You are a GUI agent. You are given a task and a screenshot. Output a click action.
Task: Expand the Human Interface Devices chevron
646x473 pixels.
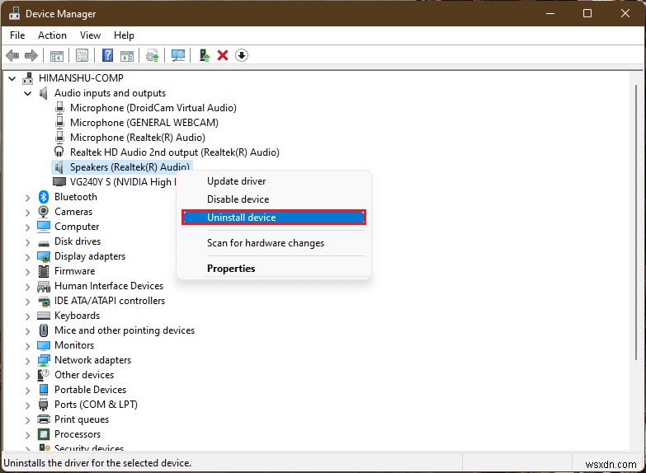click(27, 287)
